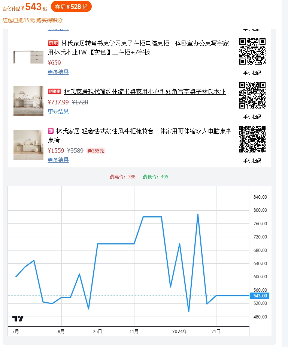The width and height of the screenshot is (288, 347).
Task: Click the QR code for the JD listing
Action: point(252,51)
